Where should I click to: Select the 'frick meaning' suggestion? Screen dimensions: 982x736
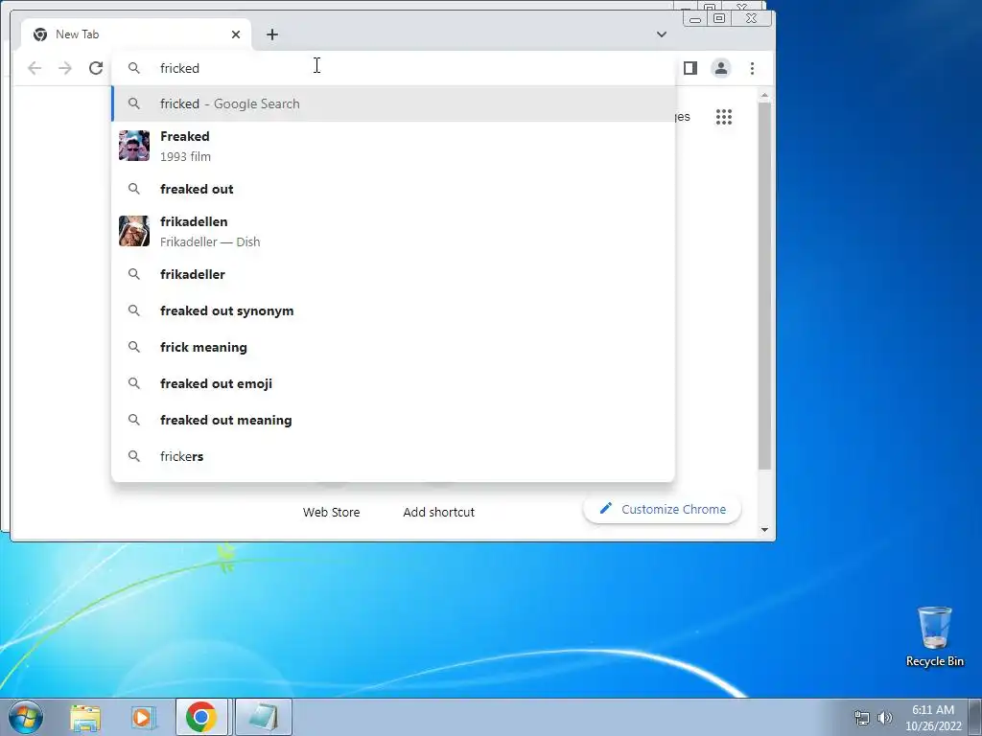tap(393, 347)
